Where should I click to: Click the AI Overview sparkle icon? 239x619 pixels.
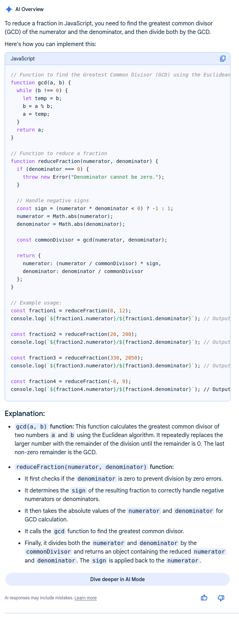[x=9, y=9]
